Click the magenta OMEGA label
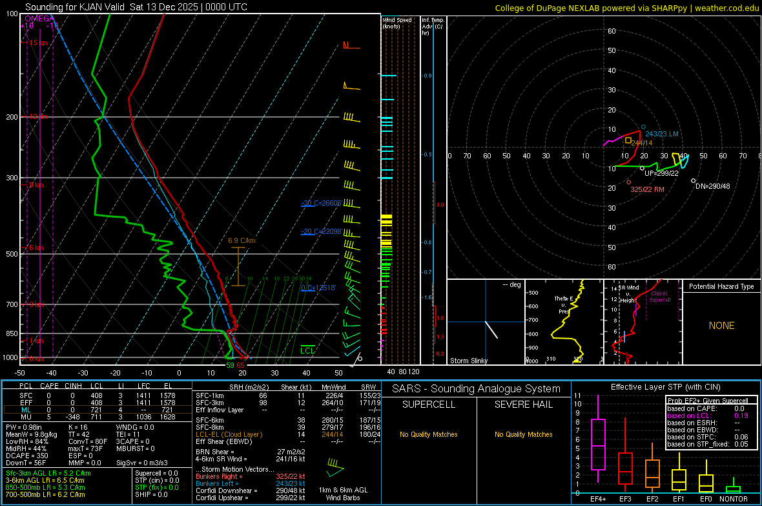 (x=39, y=19)
